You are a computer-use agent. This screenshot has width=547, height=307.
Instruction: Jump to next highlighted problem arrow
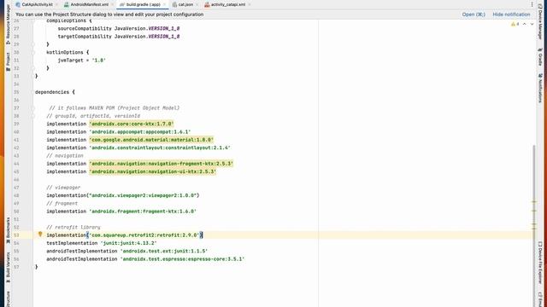(532, 24)
